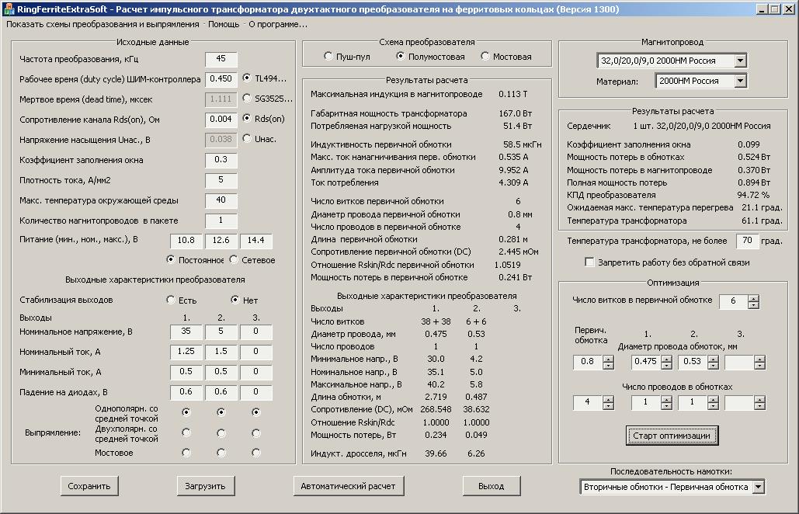Select the Rds(on) radio button
799x514 pixels.
point(263,119)
